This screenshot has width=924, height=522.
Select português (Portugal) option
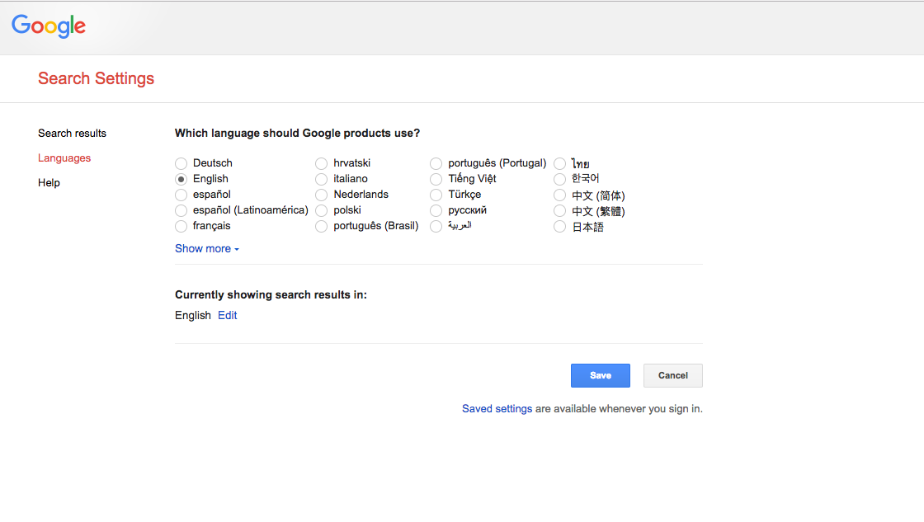pos(436,163)
